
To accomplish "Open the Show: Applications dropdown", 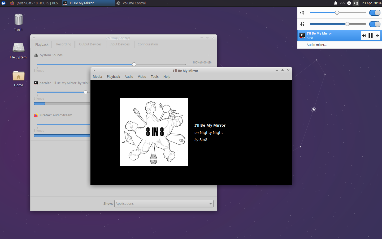I will pyautogui.click(x=163, y=204).
